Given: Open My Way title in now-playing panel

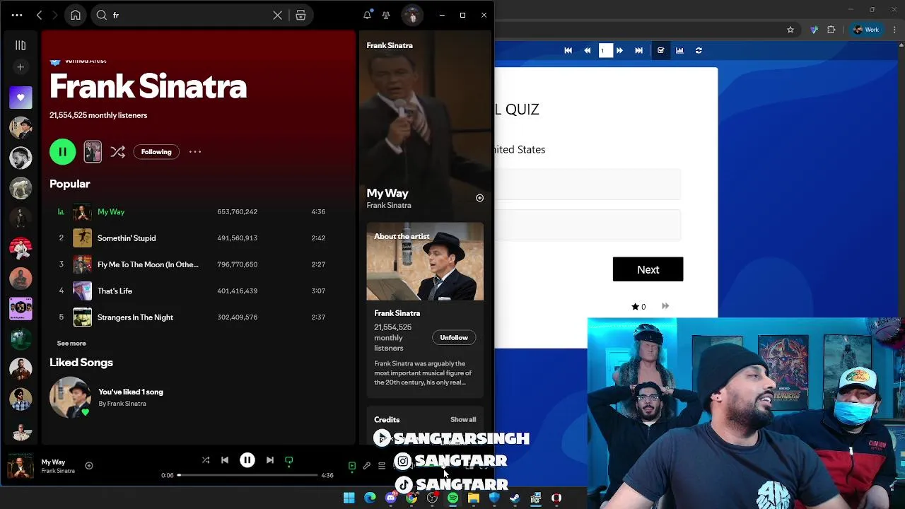Looking at the screenshot, I should tap(387, 193).
